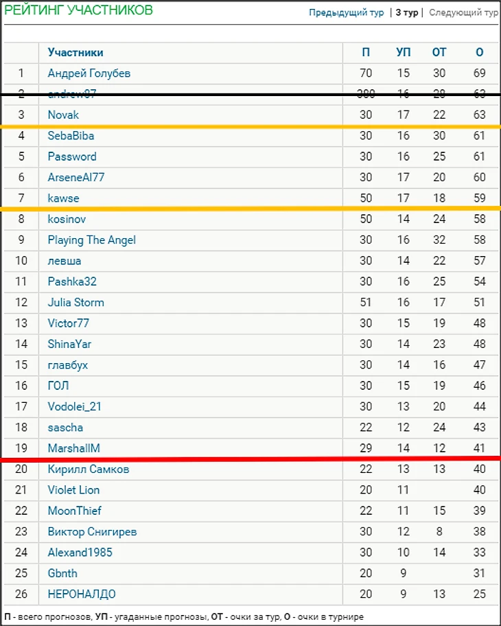
Task: Sort table by 'П' column header
Action: click(366, 52)
